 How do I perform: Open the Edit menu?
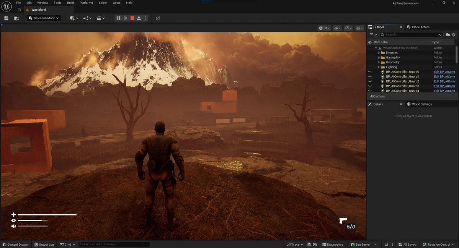pos(29,3)
